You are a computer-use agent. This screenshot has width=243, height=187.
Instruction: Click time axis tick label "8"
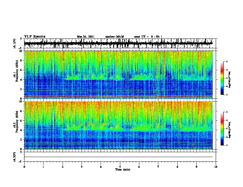[x=177, y=167]
